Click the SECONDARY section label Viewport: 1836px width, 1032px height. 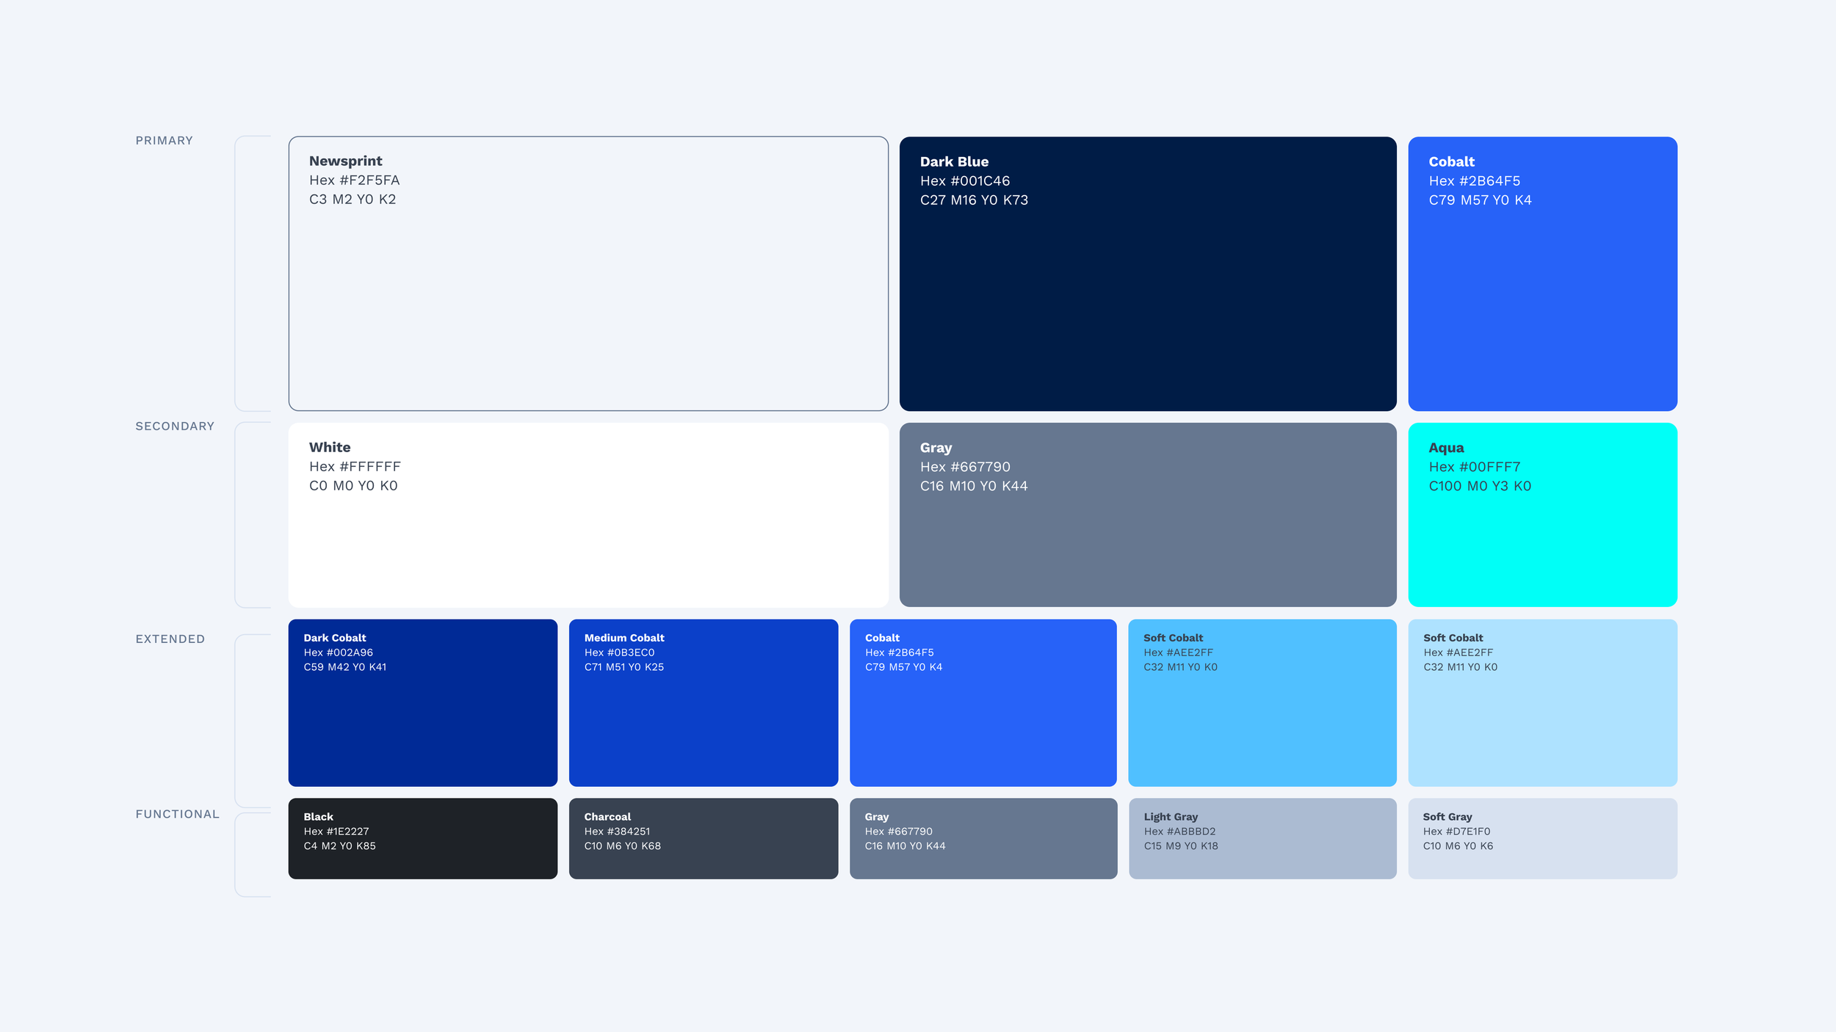coord(175,426)
